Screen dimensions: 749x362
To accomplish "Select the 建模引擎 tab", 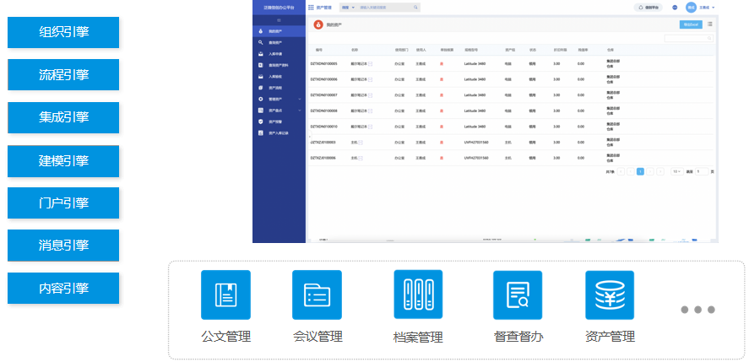I will (x=63, y=161).
